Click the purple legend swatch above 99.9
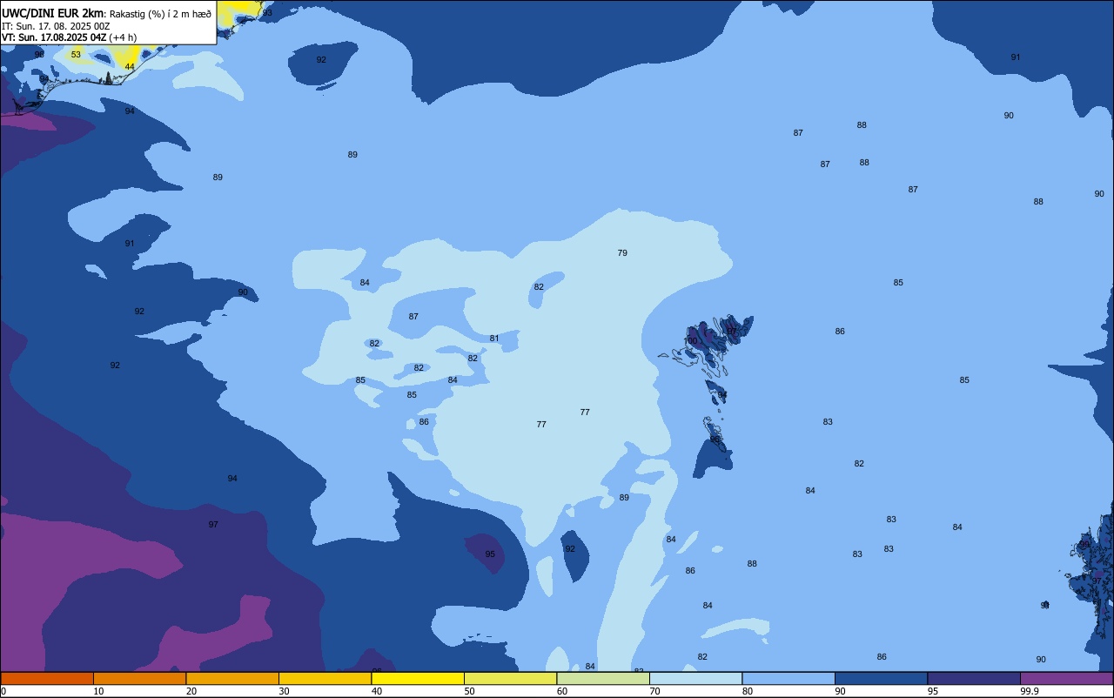This screenshot has width=1114, height=698. click(x=1066, y=678)
